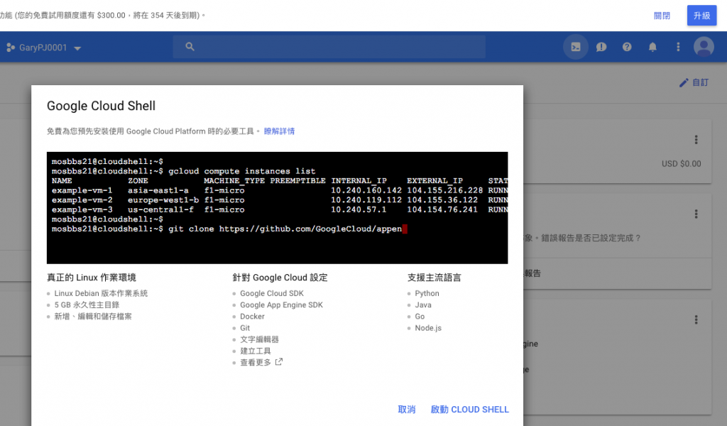Open the user account avatar

coord(704,47)
